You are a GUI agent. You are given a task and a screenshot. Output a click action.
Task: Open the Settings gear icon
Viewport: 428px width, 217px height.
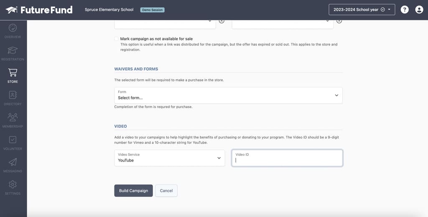[13, 184]
